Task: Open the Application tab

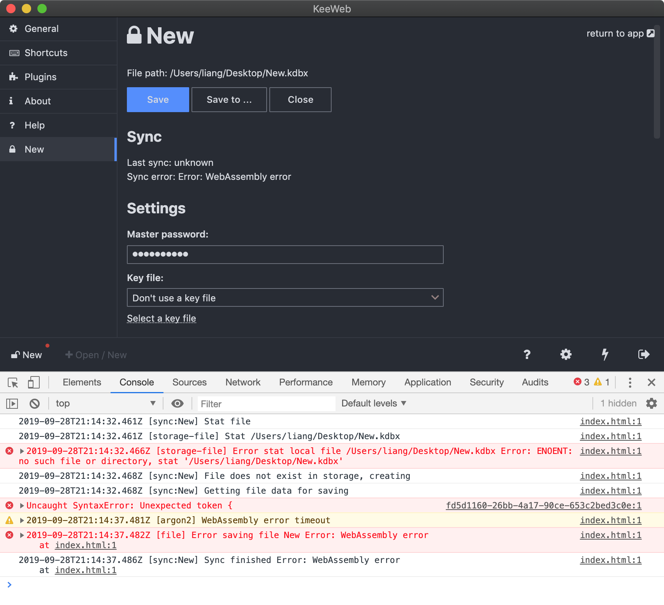Action: point(428,382)
